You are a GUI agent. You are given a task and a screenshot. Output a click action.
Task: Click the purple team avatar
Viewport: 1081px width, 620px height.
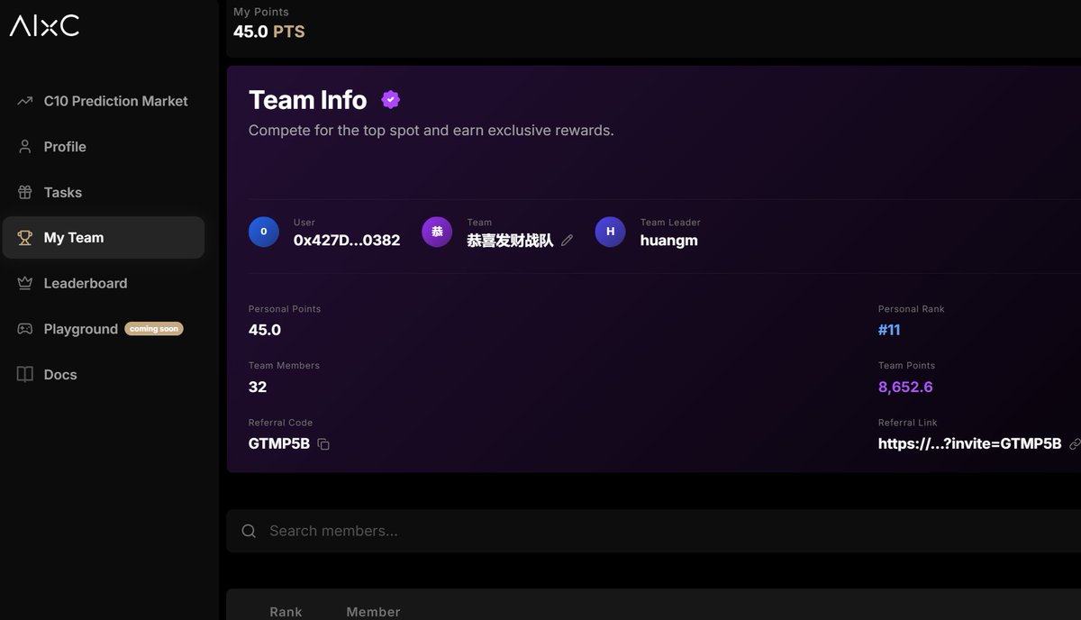pos(437,232)
